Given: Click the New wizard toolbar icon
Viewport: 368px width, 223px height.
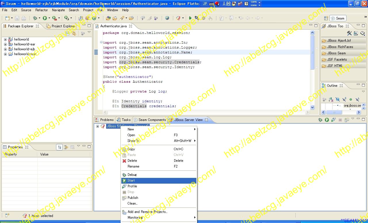Looking at the screenshot, I should tap(7, 18).
